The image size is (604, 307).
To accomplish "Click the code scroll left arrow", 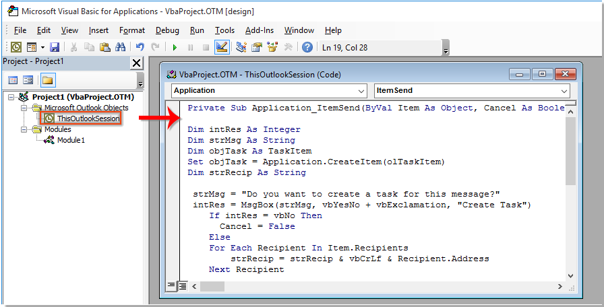I will tap(193, 286).
